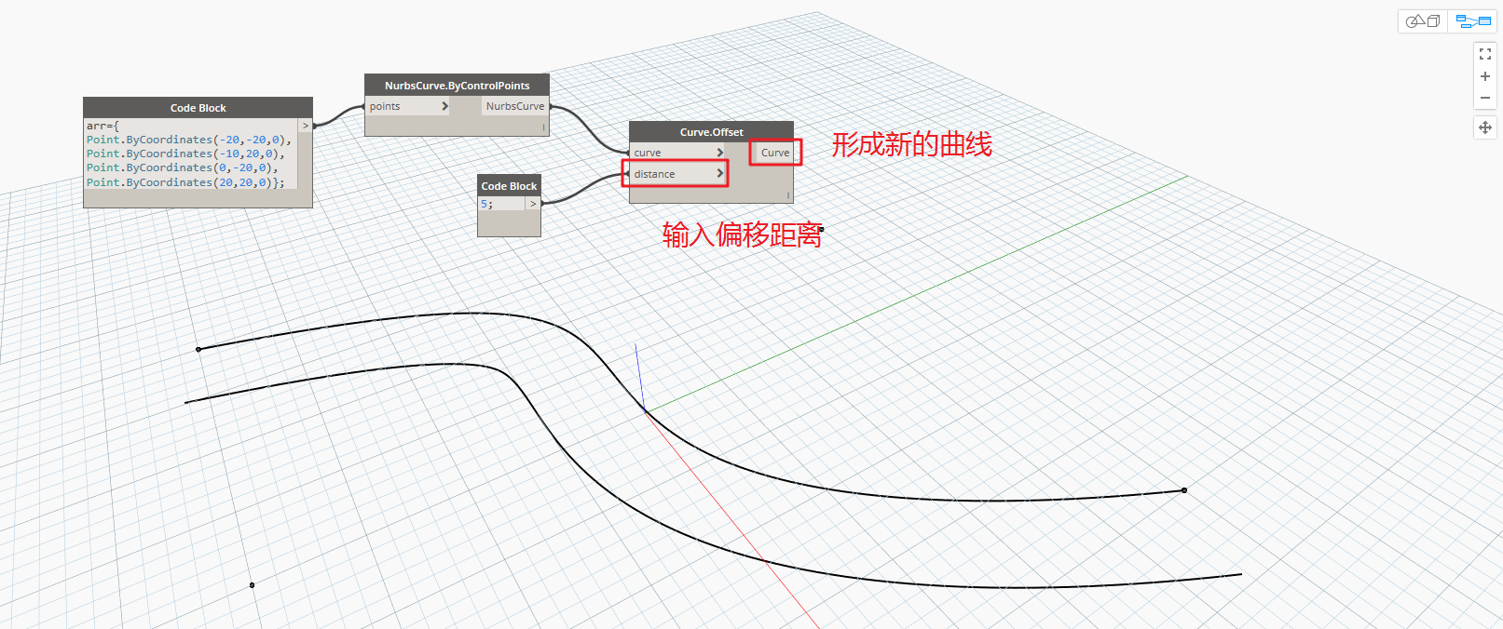Click lacing indicator on Curve.Offset node

(787, 195)
